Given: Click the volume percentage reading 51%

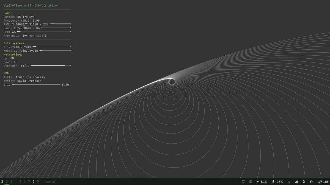Looking at the screenshot, I should (264, 181).
